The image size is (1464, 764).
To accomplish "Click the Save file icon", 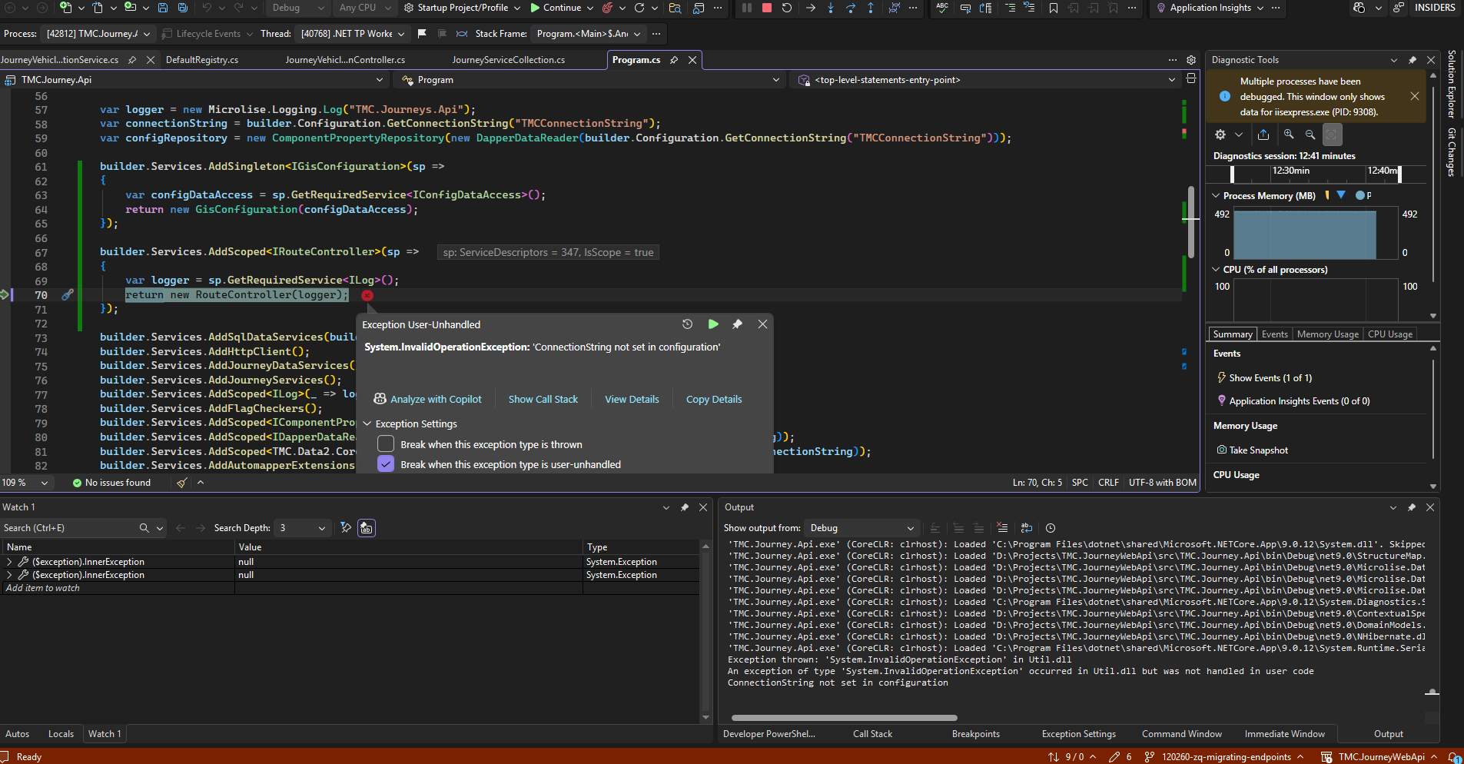I will point(163,8).
